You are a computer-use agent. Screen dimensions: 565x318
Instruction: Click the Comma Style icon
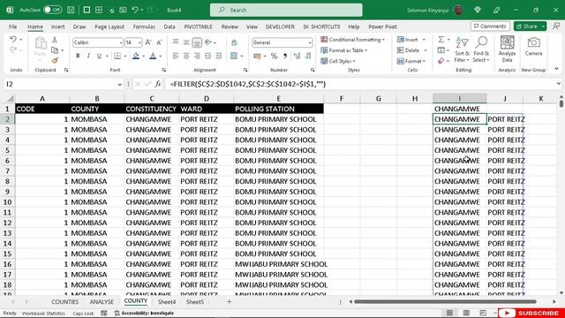[285, 56]
